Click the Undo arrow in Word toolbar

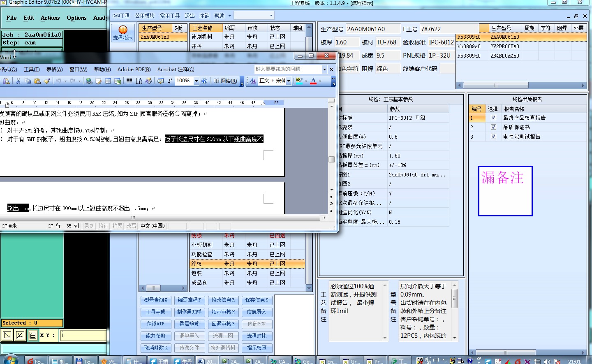pos(58,81)
